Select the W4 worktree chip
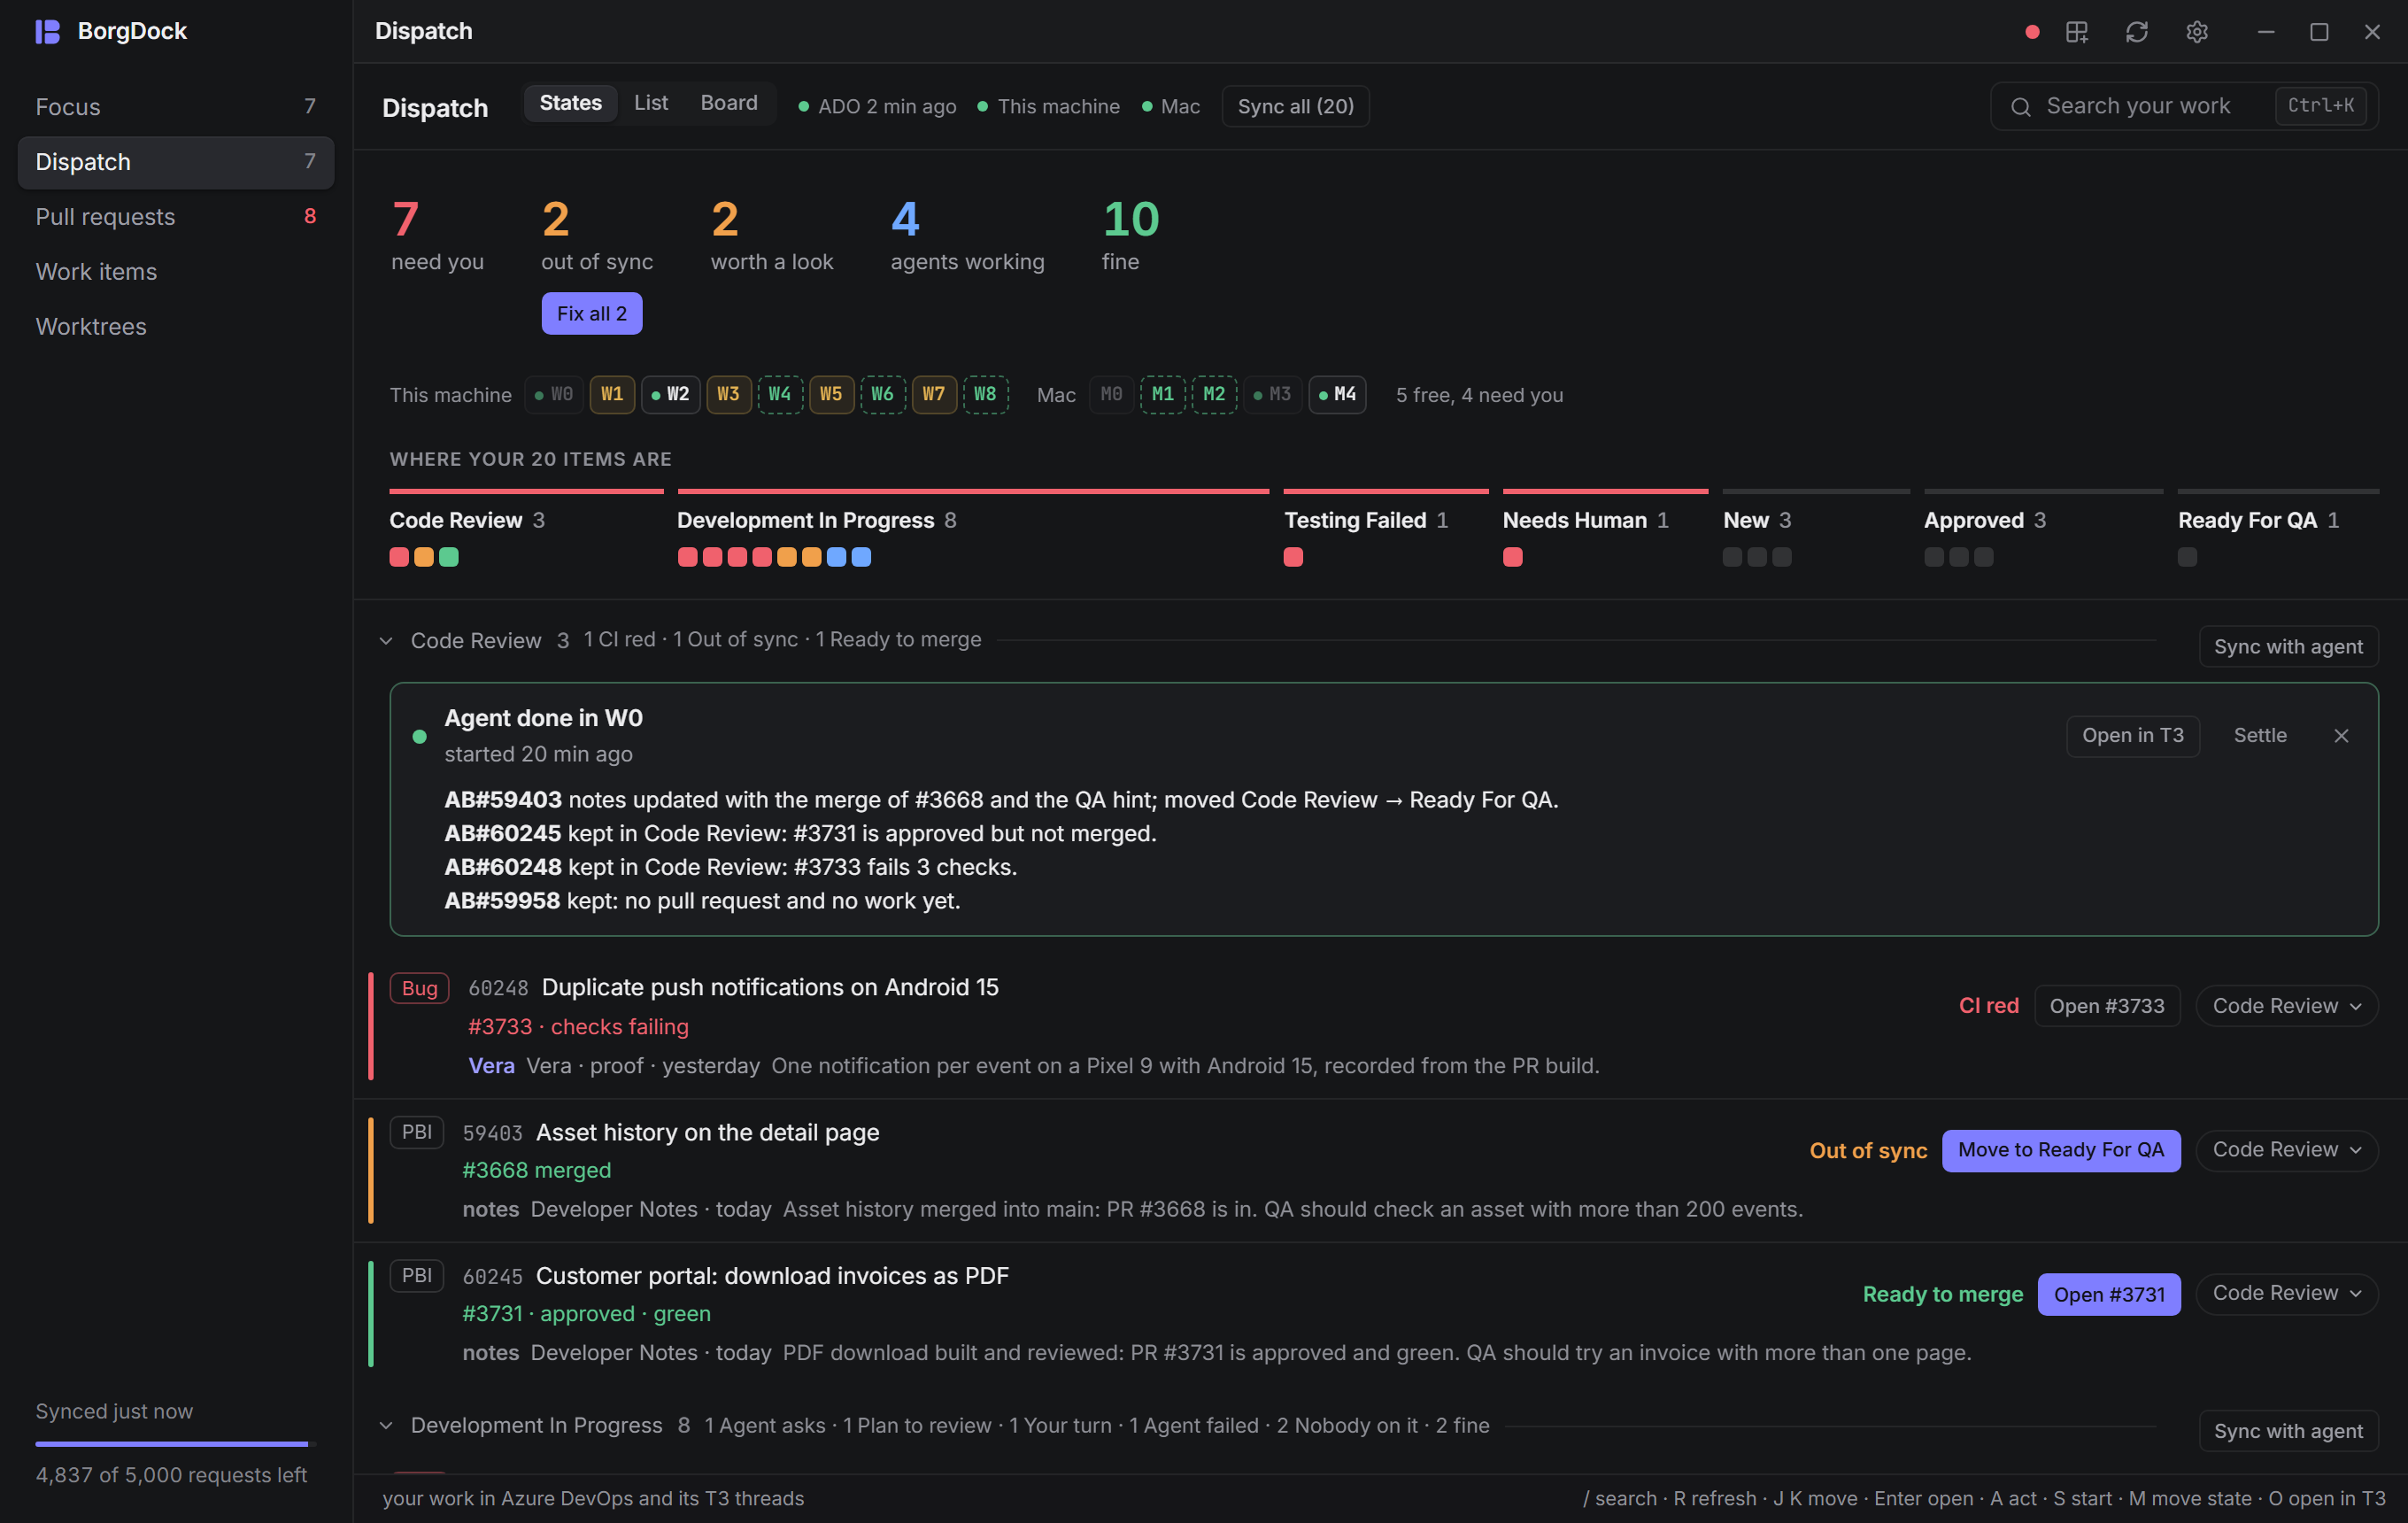This screenshot has height=1523, width=2408. tap(780, 394)
